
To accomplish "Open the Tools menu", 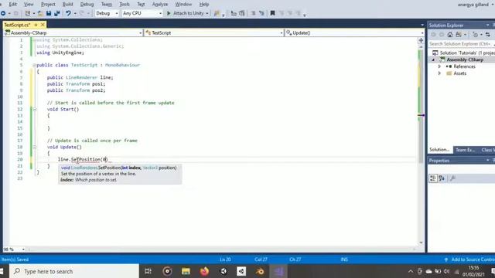I will pos(125,4).
